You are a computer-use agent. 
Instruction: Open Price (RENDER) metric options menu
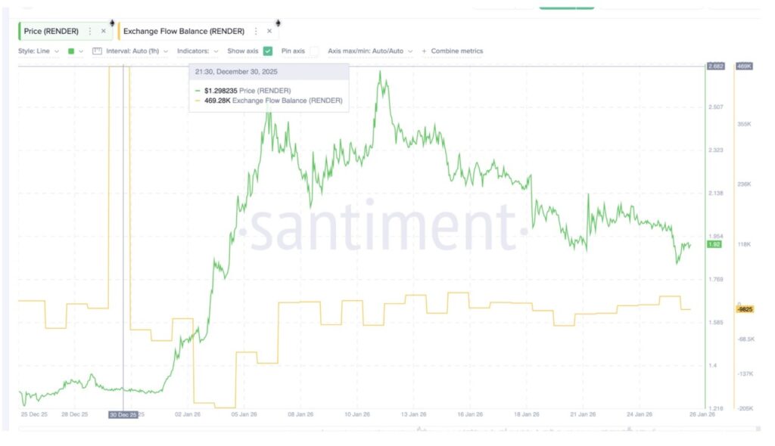pyautogui.click(x=90, y=31)
